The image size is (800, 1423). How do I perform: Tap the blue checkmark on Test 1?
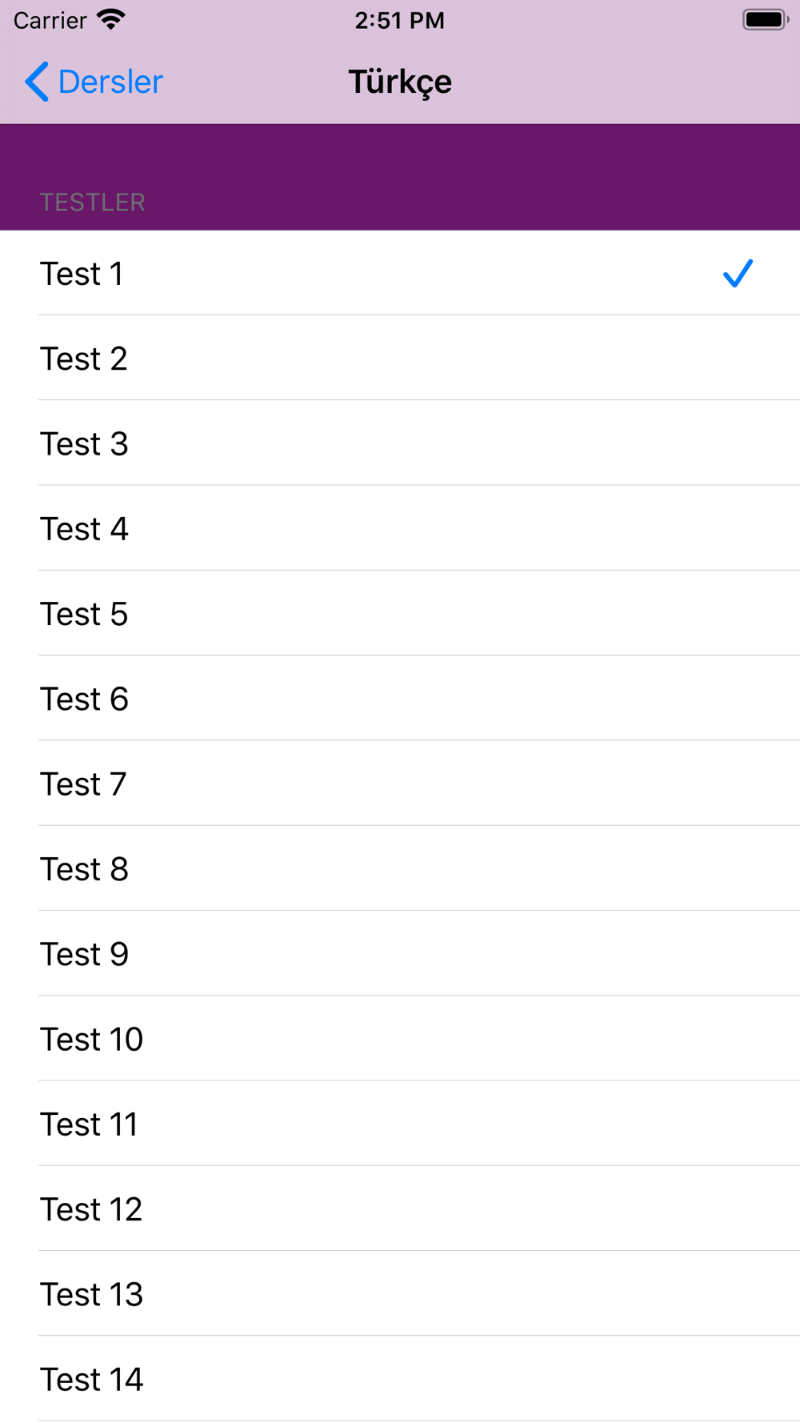[738, 273]
